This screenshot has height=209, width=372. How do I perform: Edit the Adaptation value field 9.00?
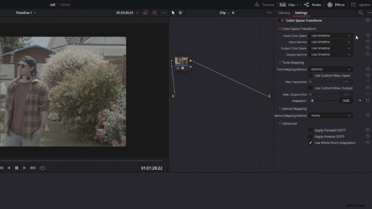[x=346, y=101]
